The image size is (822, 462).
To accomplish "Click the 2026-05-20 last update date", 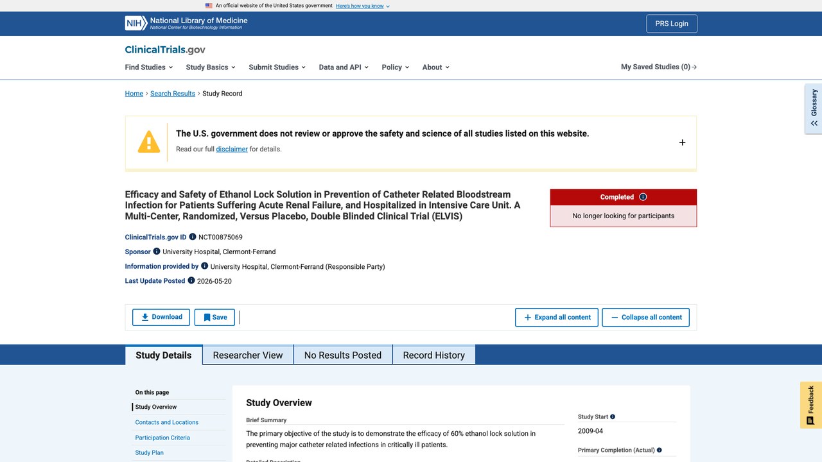I will 214,281.
